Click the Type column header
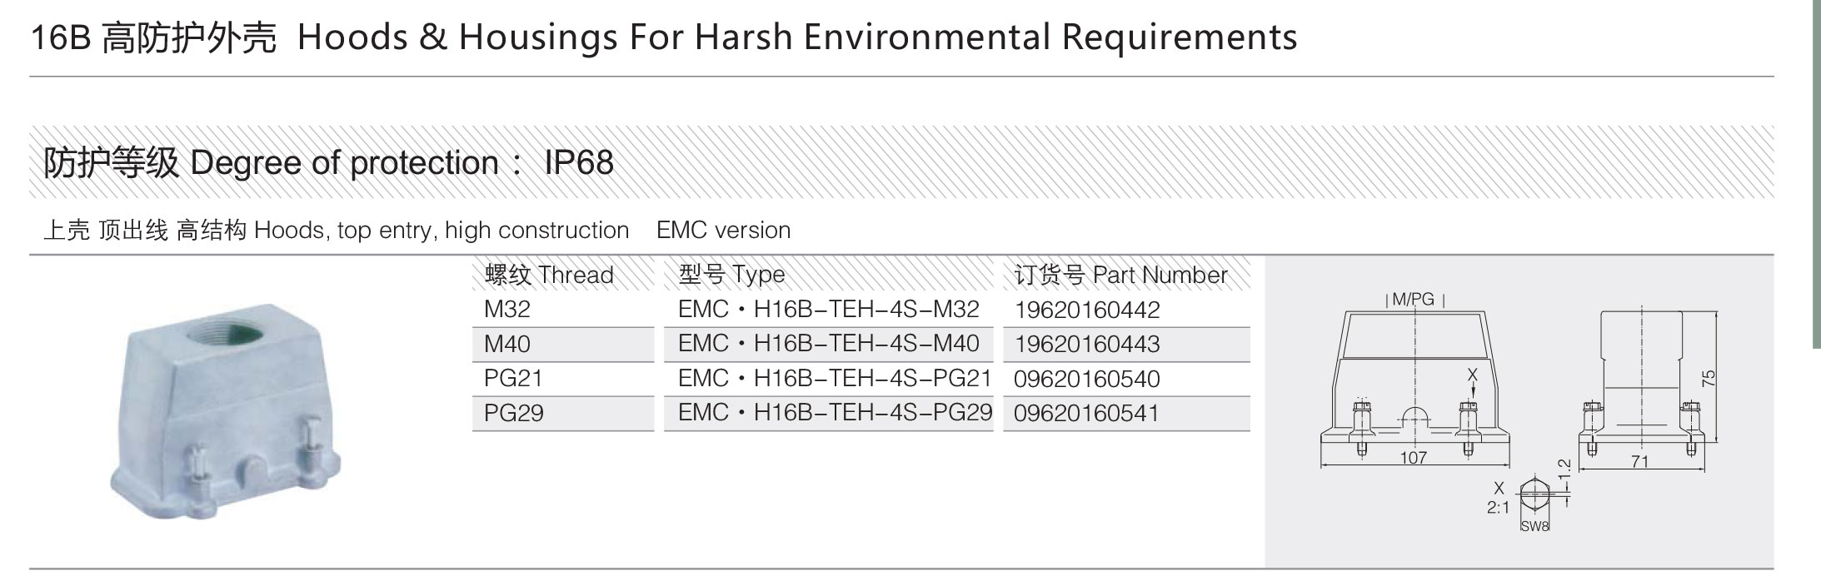Image resolution: width=1821 pixels, height=581 pixels. [x=731, y=275]
